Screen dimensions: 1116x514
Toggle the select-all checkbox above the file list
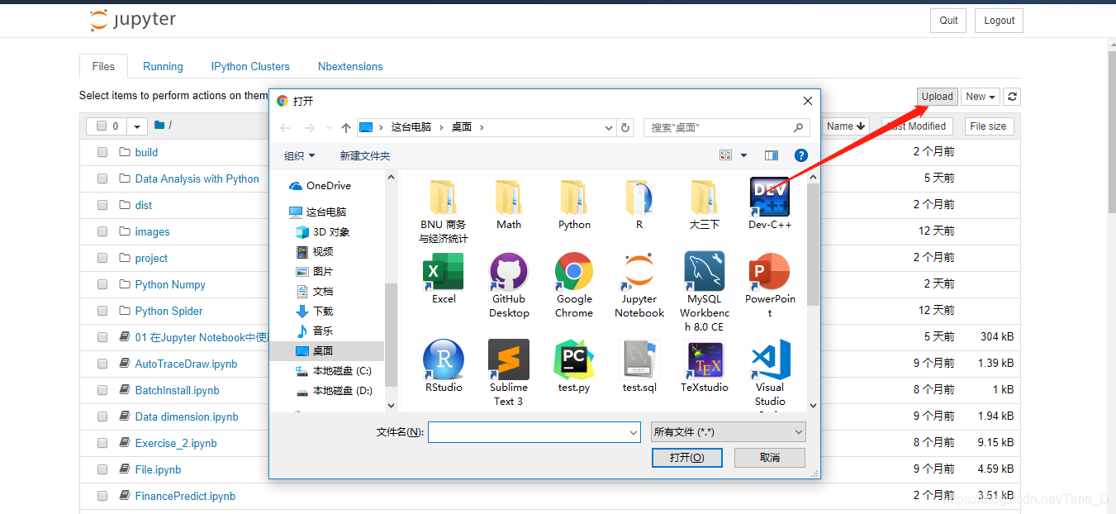pos(102,125)
